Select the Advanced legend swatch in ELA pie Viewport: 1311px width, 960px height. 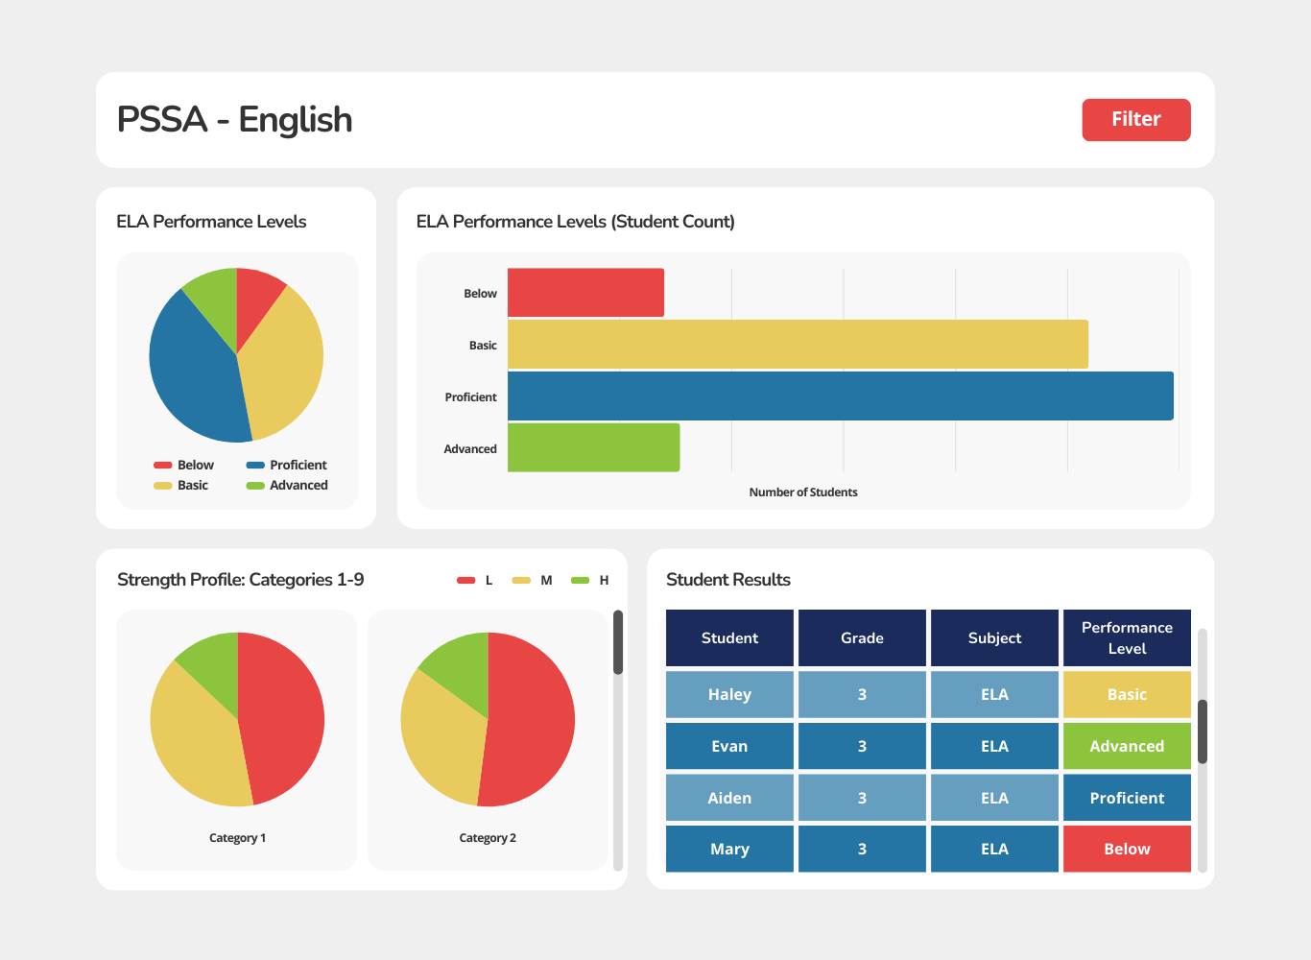(x=255, y=486)
